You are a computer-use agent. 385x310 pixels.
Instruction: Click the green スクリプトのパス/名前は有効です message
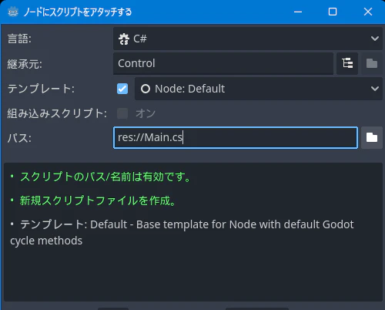pyautogui.click(x=105, y=177)
